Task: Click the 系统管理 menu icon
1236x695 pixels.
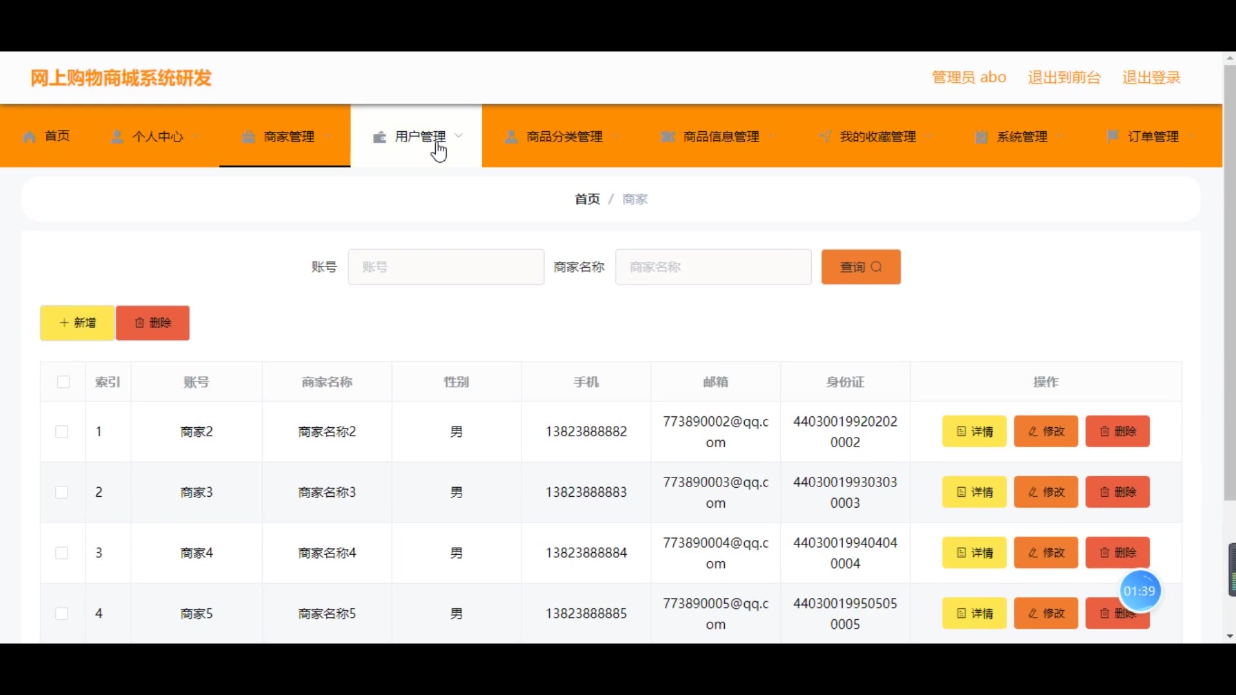Action: (981, 137)
